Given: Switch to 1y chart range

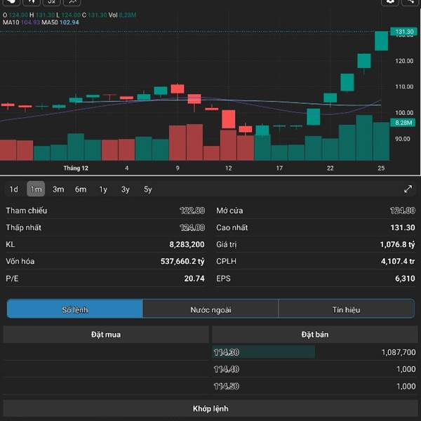Looking at the screenshot, I should (103, 189).
